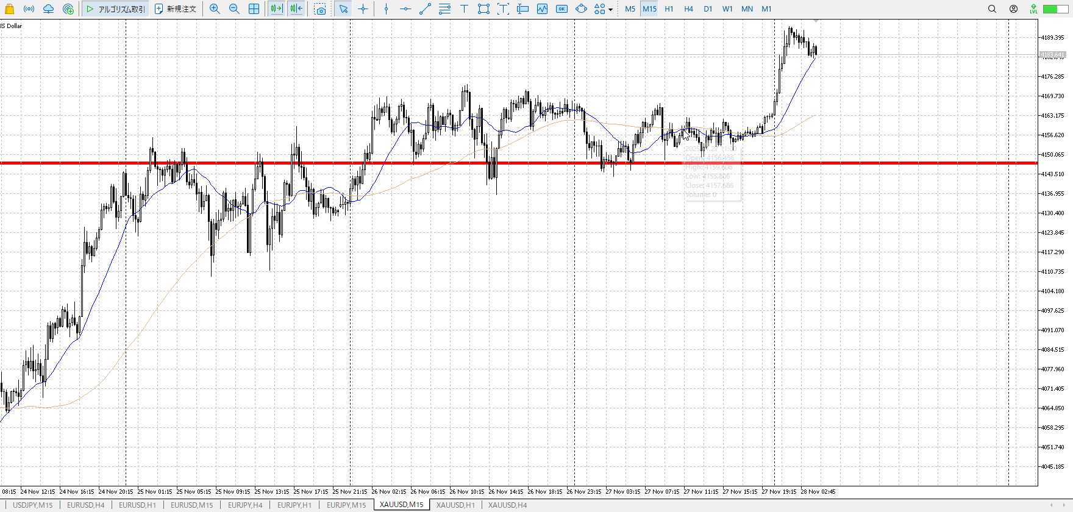Image resolution: width=1073 pixels, height=512 pixels.
Task: Toggle chart shift from right edge
Action: [x=296, y=9]
